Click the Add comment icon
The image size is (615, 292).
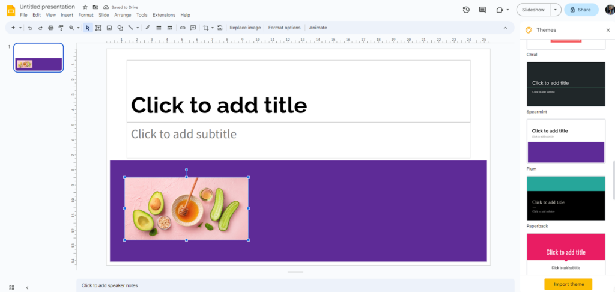193,28
